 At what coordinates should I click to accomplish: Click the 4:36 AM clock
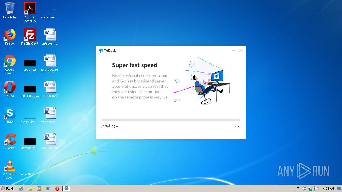click(x=328, y=189)
